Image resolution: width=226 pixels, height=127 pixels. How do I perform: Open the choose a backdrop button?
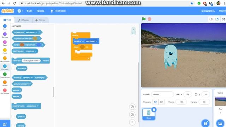[220, 123]
